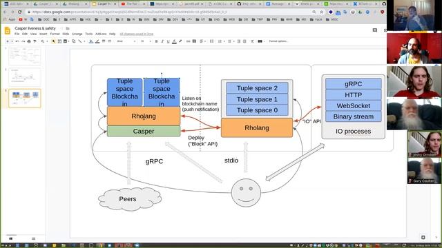Screen dimensions: 442x248
Task: Open the text direction dropdown
Action: tap(261, 41)
